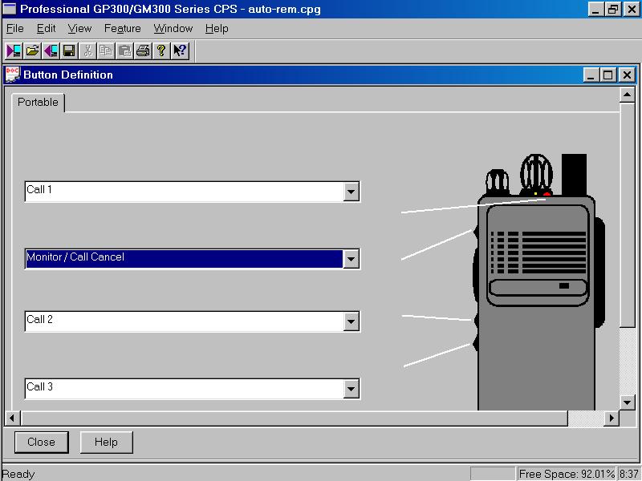Click the vertical scrollbar thumb
Viewport: 642px width, 481px height.
pyautogui.click(x=627, y=215)
